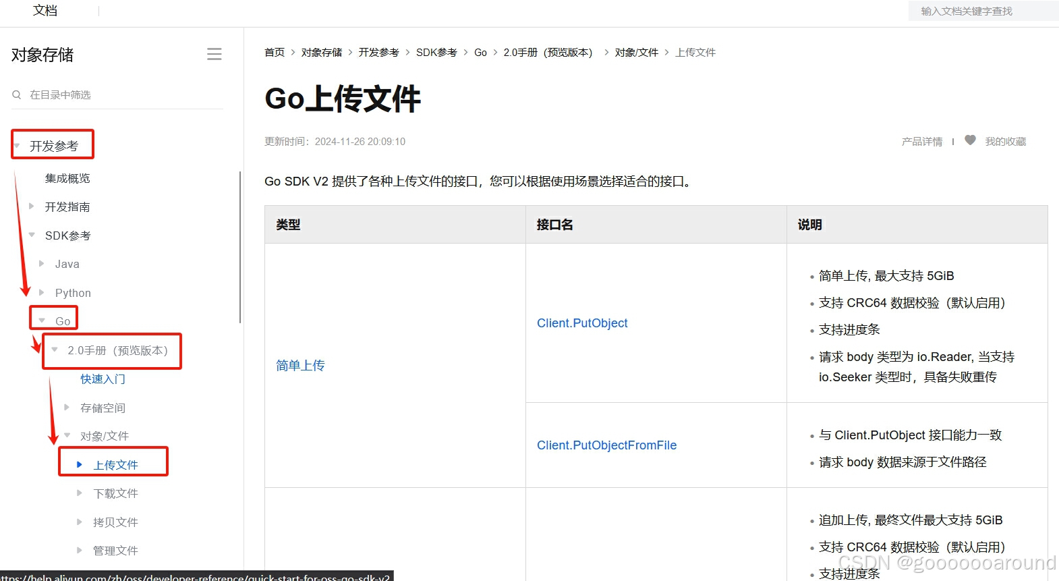Image resolution: width=1059 pixels, height=581 pixels.
Task: Open 上传文件 sidebar item
Action: [115, 465]
